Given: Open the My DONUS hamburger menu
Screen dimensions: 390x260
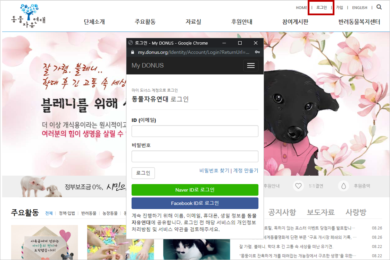Looking at the screenshot, I should point(251,65).
